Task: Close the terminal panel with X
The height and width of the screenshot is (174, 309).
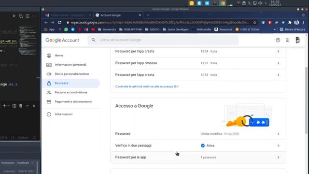Action: tap(34, 106)
